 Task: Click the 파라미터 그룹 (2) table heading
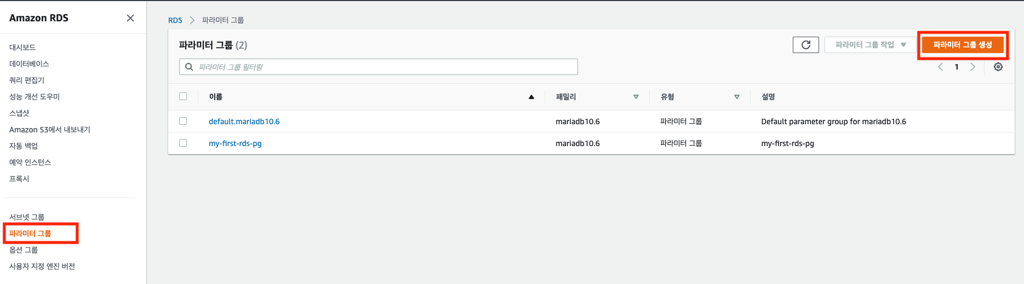[x=213, y=45]
